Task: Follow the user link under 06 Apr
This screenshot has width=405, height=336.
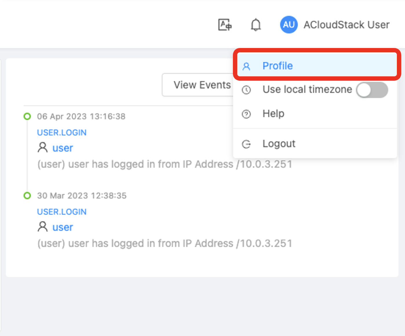Action: [x=63, y=148]
